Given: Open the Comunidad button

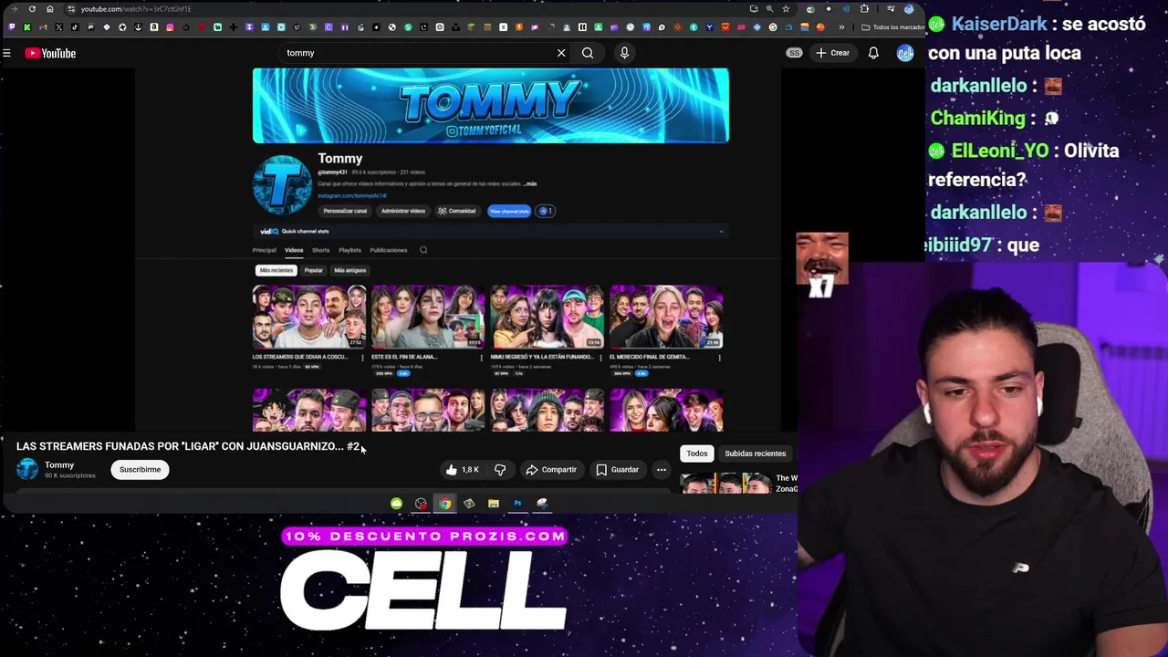Looking at the screenshot, I should coord(456,211).
